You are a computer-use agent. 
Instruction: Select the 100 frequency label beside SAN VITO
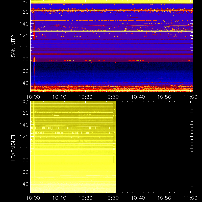(x=24, y=47)
